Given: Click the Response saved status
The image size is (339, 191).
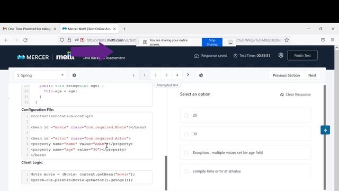Looking at the screenshot, I should pyautogui.click(x=211, y=56).
